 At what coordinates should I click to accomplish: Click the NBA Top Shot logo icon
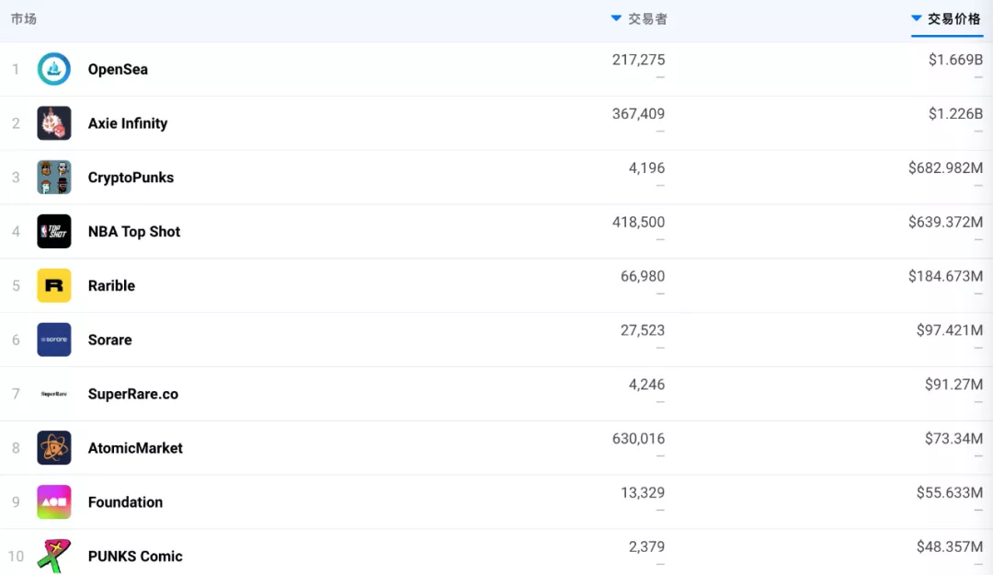click(54, 232)
